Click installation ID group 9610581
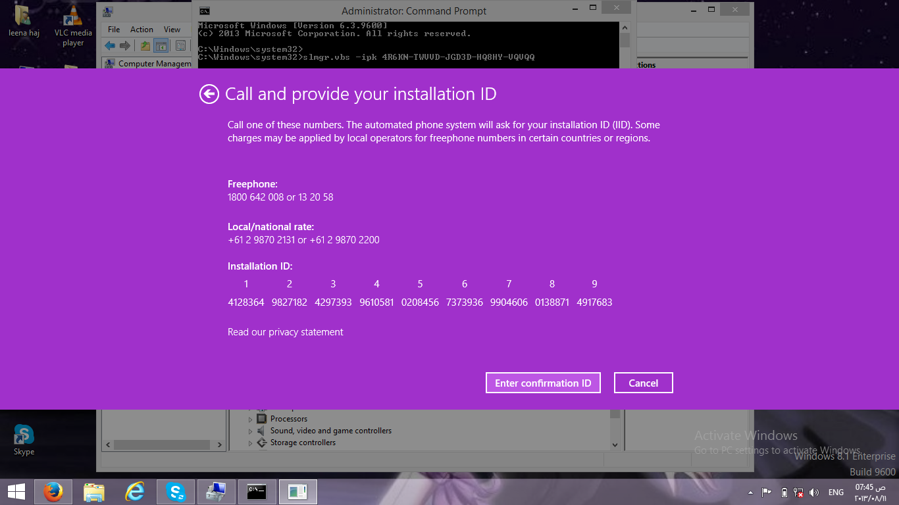Image resolution: width=899 pixels, height=505 pixels. pyautogui.click(x=377, y=302)
